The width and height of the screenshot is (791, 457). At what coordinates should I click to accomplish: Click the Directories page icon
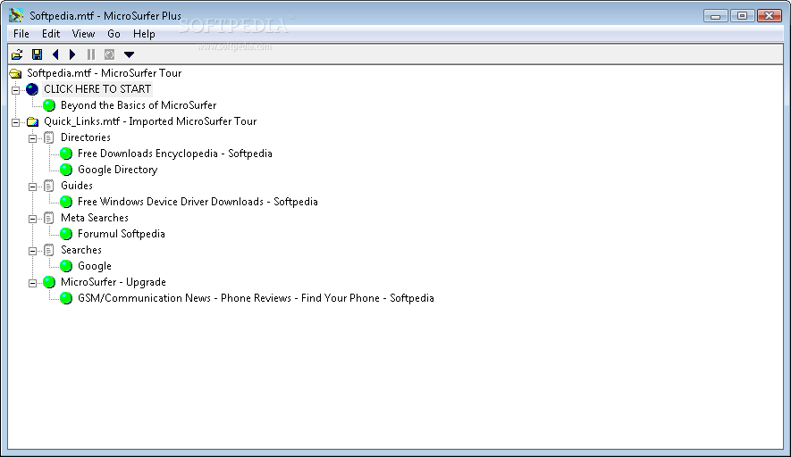pyautogui.click(x=49, y=137)
